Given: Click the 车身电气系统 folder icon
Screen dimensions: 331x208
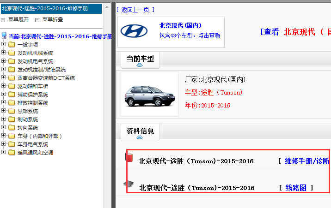Looking at the screenshot, I should (x=12, y=144).
